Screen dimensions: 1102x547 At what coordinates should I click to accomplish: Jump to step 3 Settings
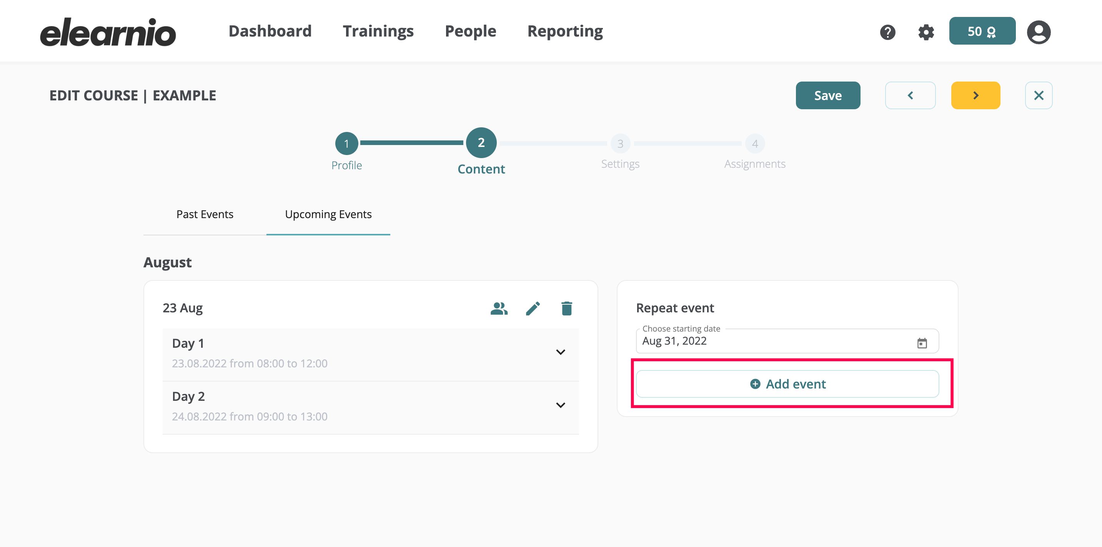point(620,143)
